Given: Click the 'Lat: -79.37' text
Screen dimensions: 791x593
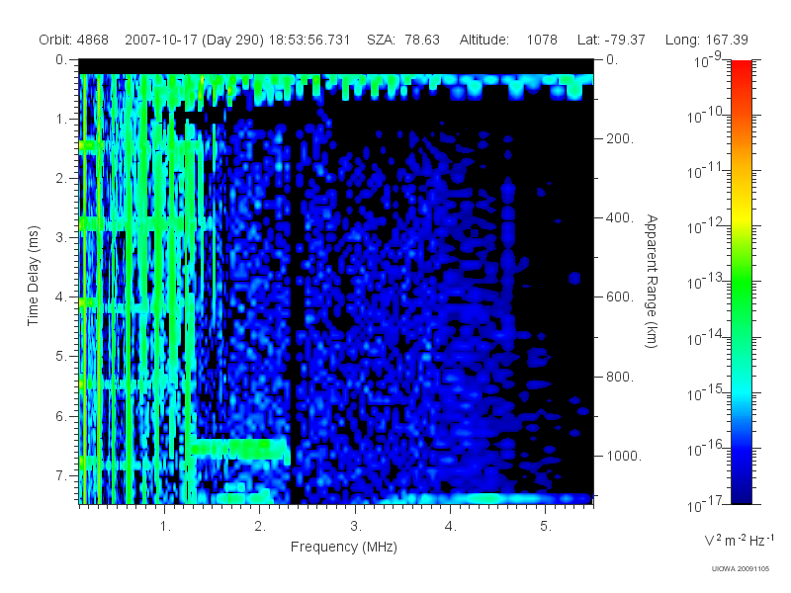Looking at the screenshot, I should (x=611, y=40).
